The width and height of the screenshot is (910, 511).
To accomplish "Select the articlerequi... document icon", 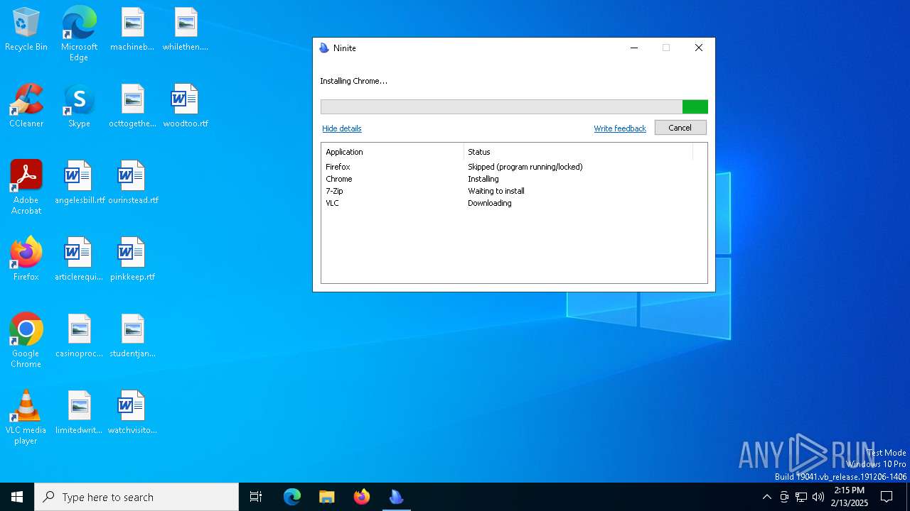I will click(79, 259).
